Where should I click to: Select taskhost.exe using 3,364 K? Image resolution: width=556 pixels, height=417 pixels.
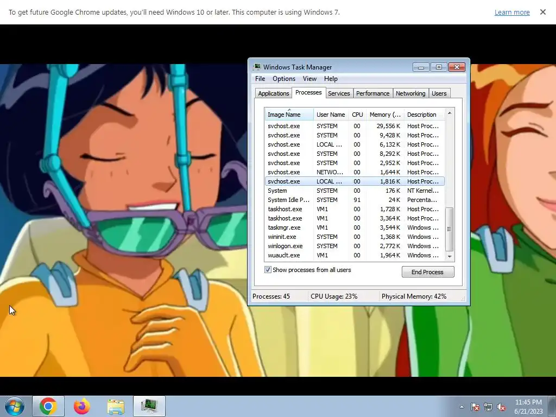coord(355,218)
